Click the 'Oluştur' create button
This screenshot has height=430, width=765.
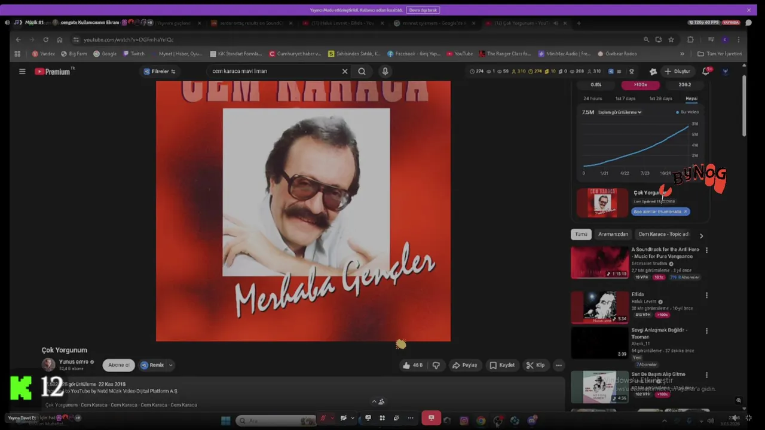click(x=677, y=71)
